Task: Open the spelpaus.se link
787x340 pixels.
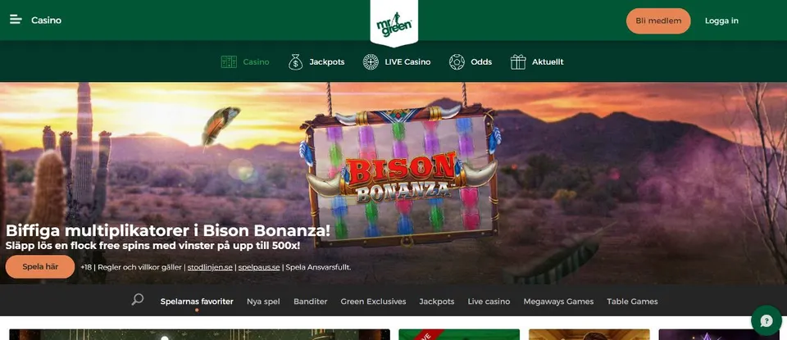Action: (259, 267)
